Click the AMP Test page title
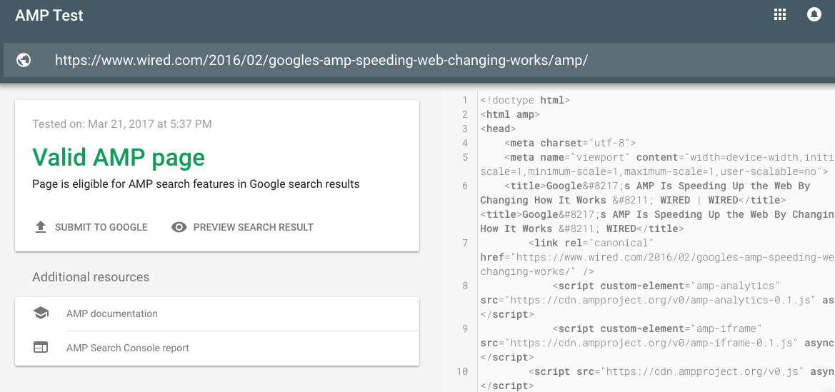This screenshot has width=835, height=392. [49, 16]
